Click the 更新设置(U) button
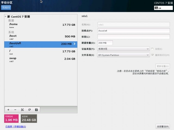 coord(163,66)
